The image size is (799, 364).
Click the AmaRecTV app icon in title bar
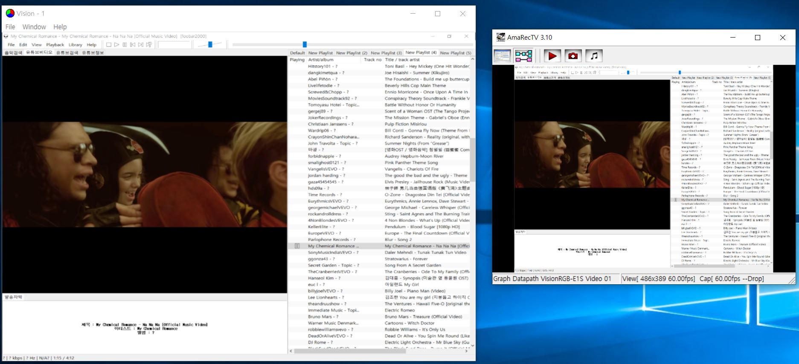coord(500,38)
